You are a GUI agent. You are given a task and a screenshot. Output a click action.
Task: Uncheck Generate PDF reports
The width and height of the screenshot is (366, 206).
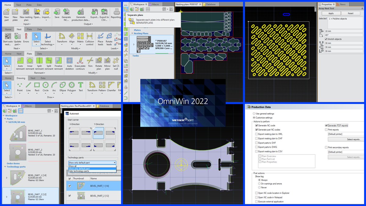[x=326, y=125]
